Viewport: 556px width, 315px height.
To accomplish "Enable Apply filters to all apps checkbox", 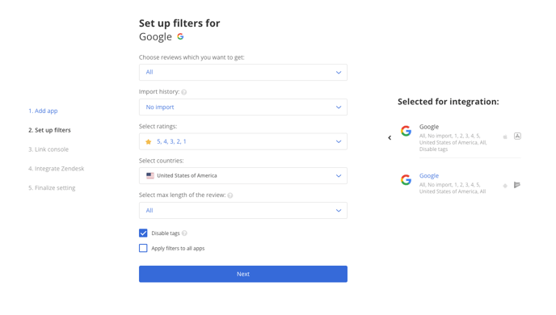I will (x=143, y=248).
